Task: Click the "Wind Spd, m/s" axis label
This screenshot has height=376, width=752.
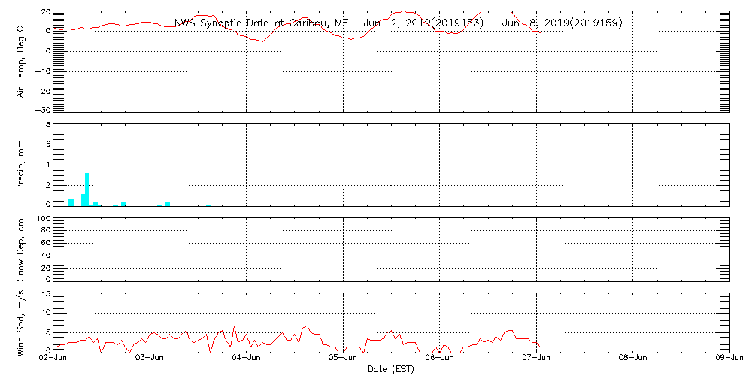Action: 21,321
